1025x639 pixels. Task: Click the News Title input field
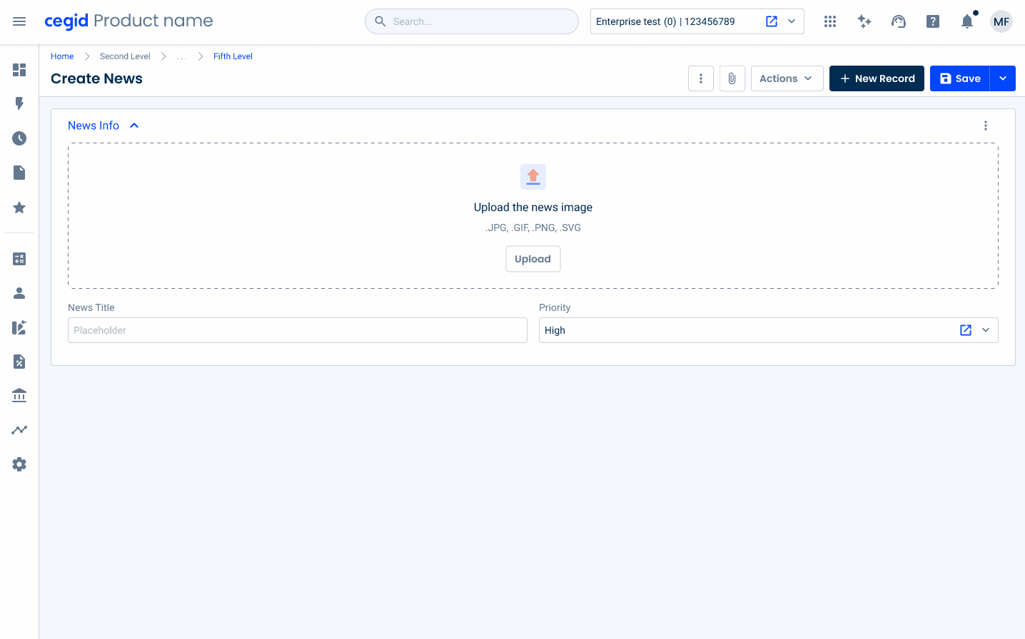pyautogui.click(x=297, y=330)
